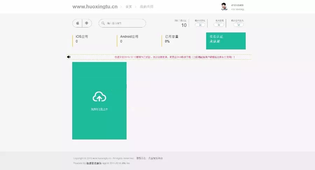Click the www.huoxingtu.cn site logo
This screenshot has height=170, width=315.
click(95, 7)
